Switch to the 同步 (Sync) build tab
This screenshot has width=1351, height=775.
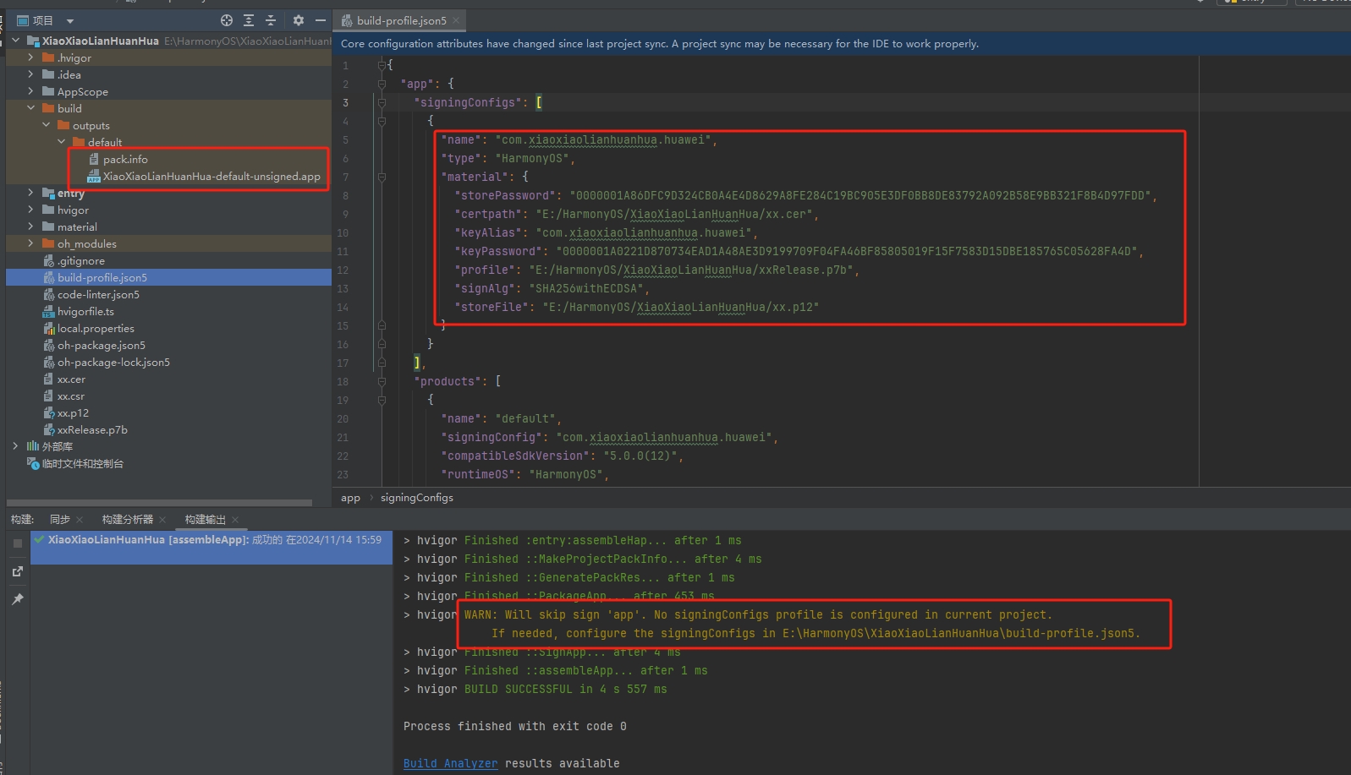click(x=59, y=519)
